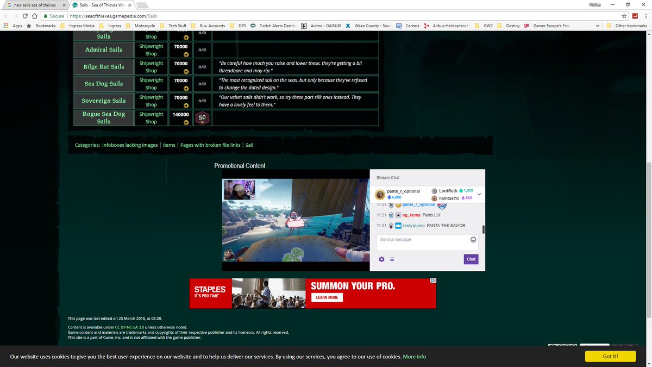Go back with the browser back arrow
Image resolution: width=652 pixels, height=367 pixels.
point(6,16)
